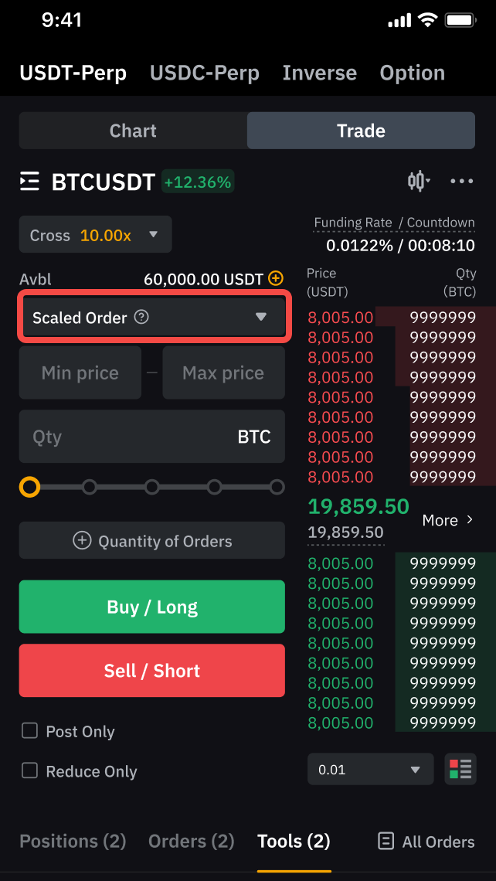Switch to the USDC-Perp tab

pyautogui.click(x=205, y=73)
